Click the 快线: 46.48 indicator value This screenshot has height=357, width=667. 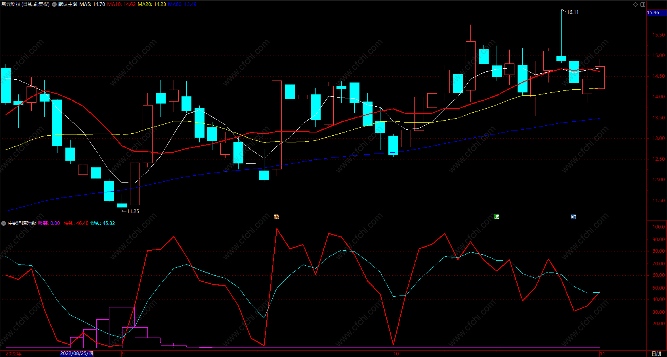pos(76,223)
